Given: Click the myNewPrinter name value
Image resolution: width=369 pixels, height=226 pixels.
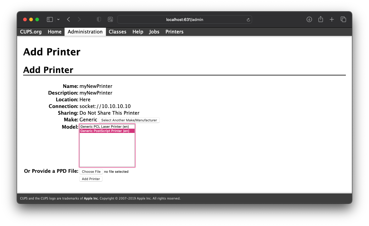Looking at the screenshot, I should pyautogui.click(x=96, y=86).
